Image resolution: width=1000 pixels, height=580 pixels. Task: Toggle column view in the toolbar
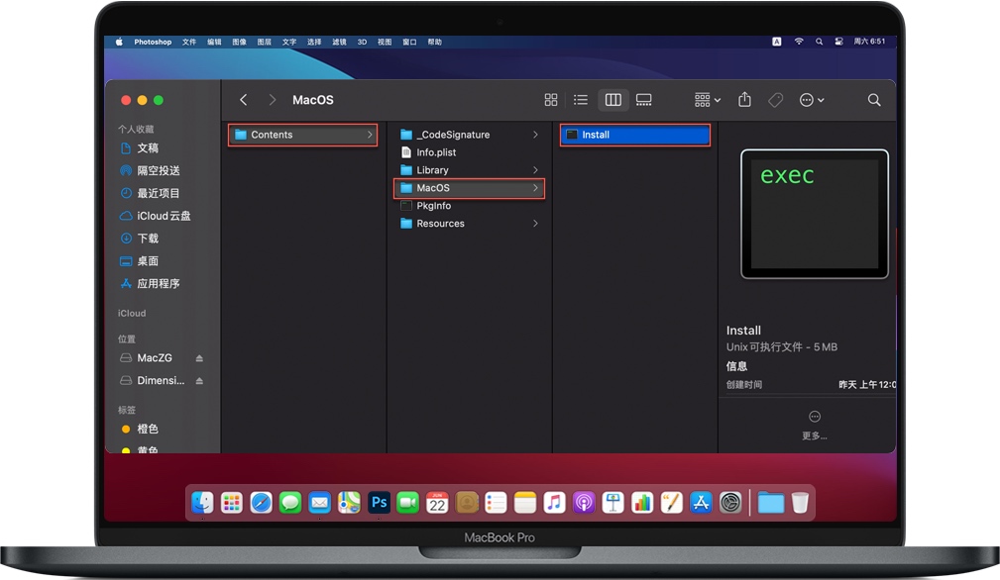pos(612,99)
